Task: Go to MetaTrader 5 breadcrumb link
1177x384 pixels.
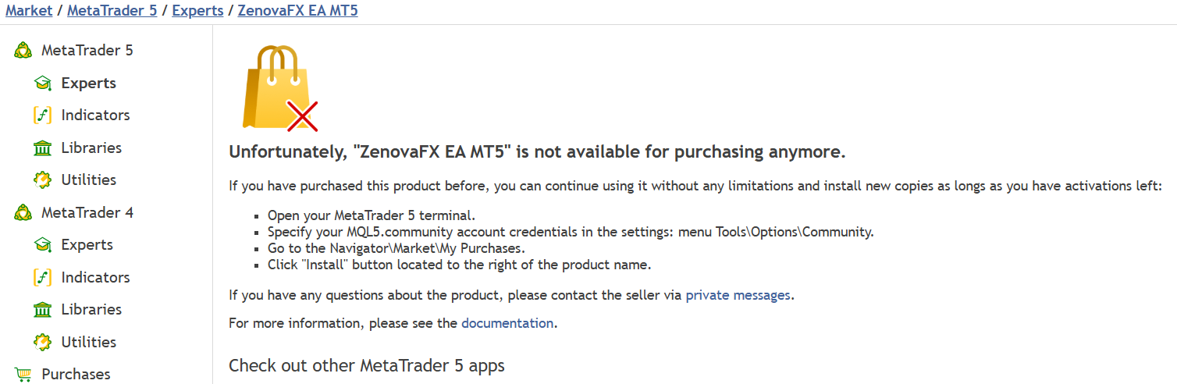Action: pyautogui.click(x=112, y=11)
